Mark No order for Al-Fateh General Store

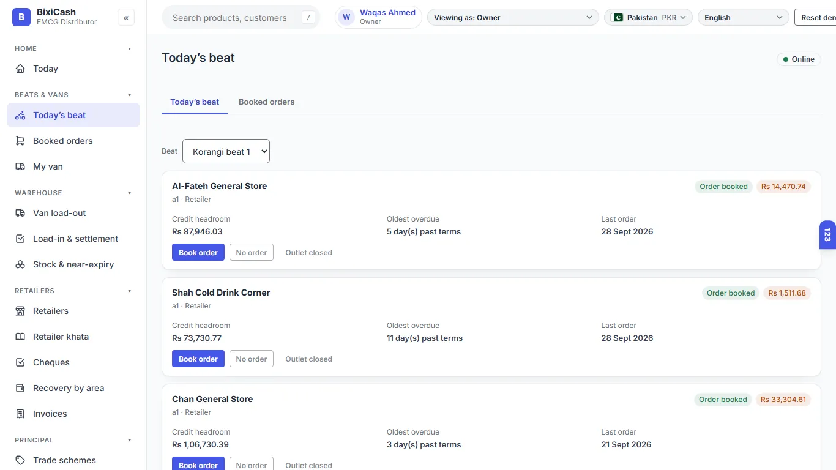pos(252,253)
